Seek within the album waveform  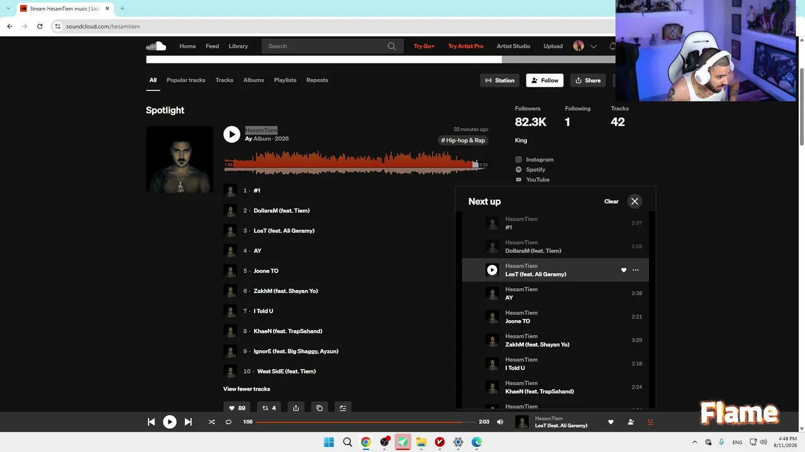click(355, 163)
